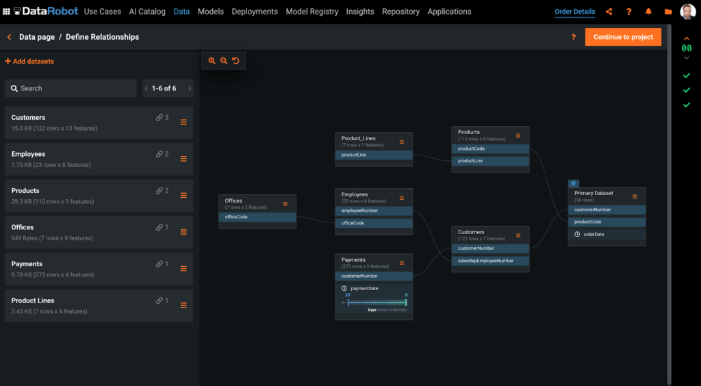The image size is (701, 386).
Task: Click up arrow above 00 counter
Action: [687, 39]
